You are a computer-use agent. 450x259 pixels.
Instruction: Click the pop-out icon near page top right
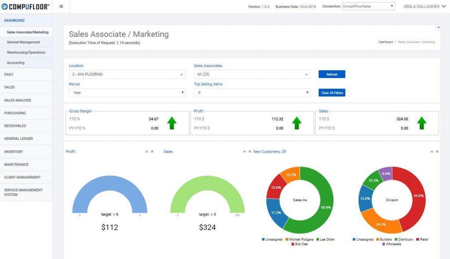point(438,27)
